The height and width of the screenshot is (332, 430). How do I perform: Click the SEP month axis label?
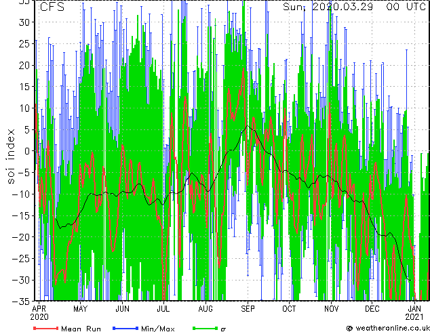tap(248, 309)
